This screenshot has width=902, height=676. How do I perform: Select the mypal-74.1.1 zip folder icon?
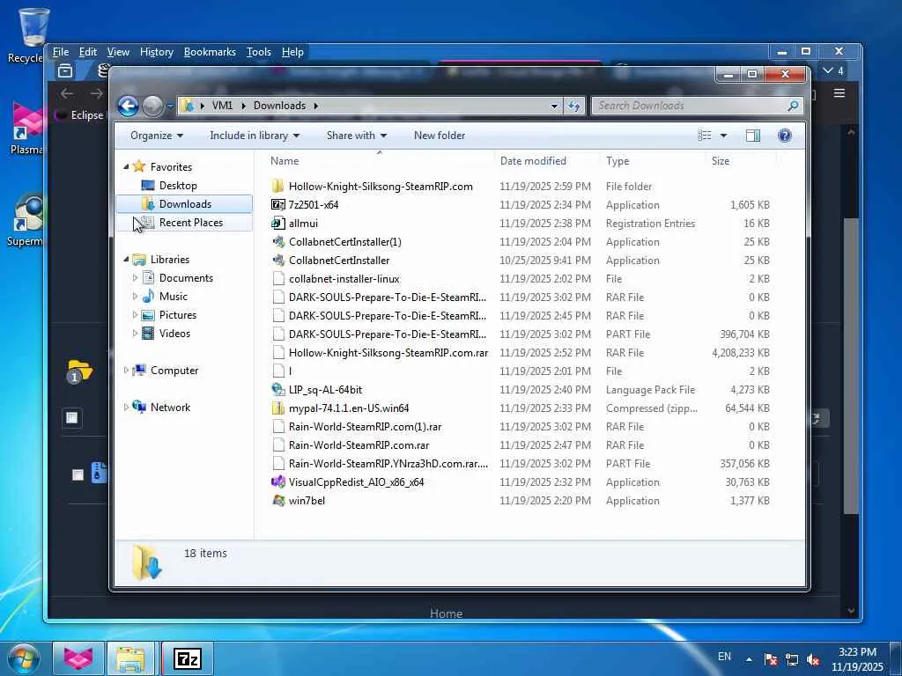[277, 408]
